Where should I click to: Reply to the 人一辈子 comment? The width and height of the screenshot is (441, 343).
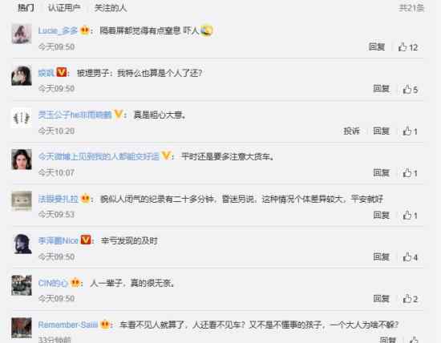pyautogui.click(x=382, y=299)
